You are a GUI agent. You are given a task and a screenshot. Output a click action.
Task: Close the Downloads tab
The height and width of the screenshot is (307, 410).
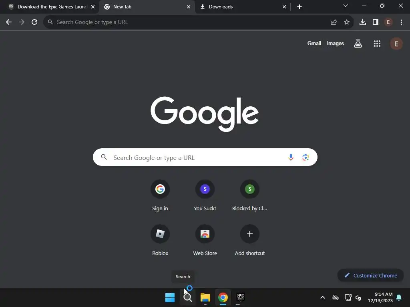pos(284,7)
